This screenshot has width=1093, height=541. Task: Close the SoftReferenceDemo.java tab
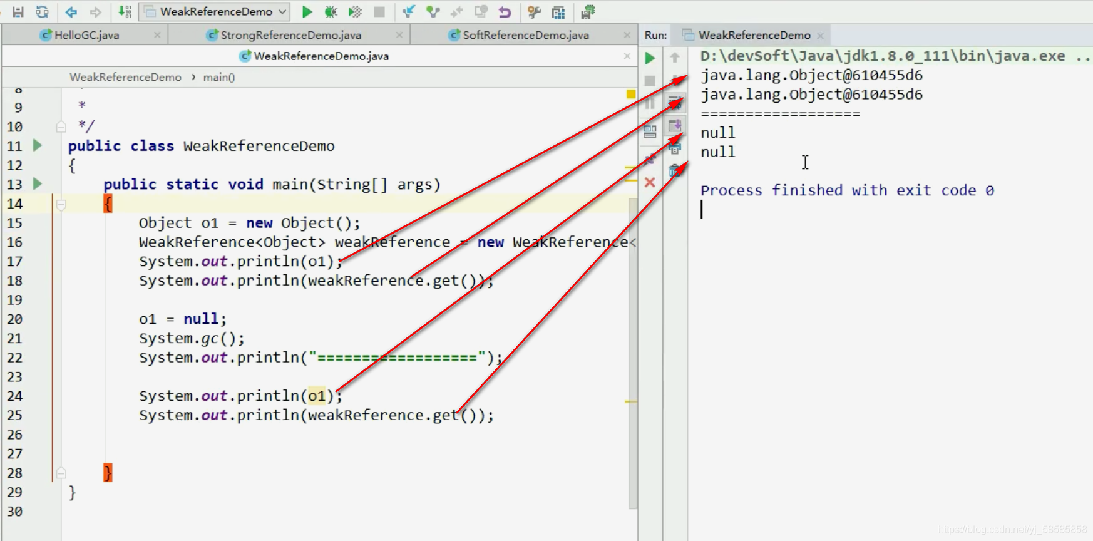click(627, 35)
